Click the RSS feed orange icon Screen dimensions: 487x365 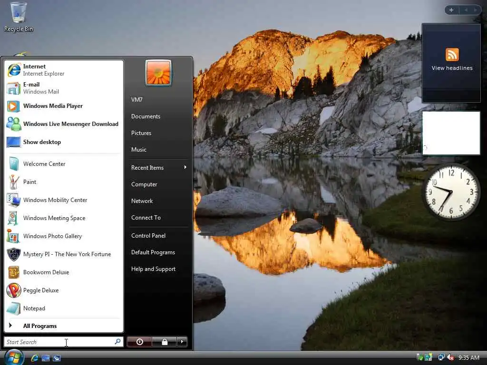[x=452, y=55]
